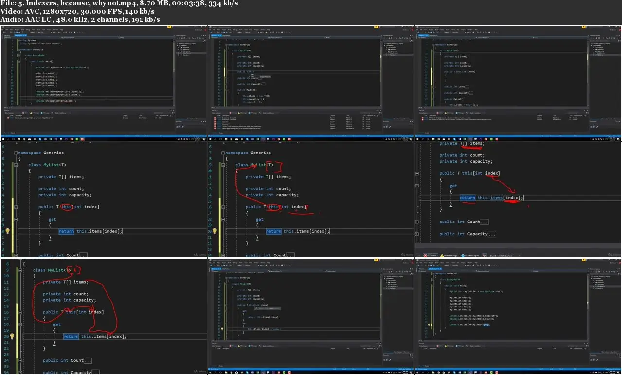Click 'this.items[index];' in sixth frame
The height and width of the screenshot is (375, 622).
(x=500, y=198)
